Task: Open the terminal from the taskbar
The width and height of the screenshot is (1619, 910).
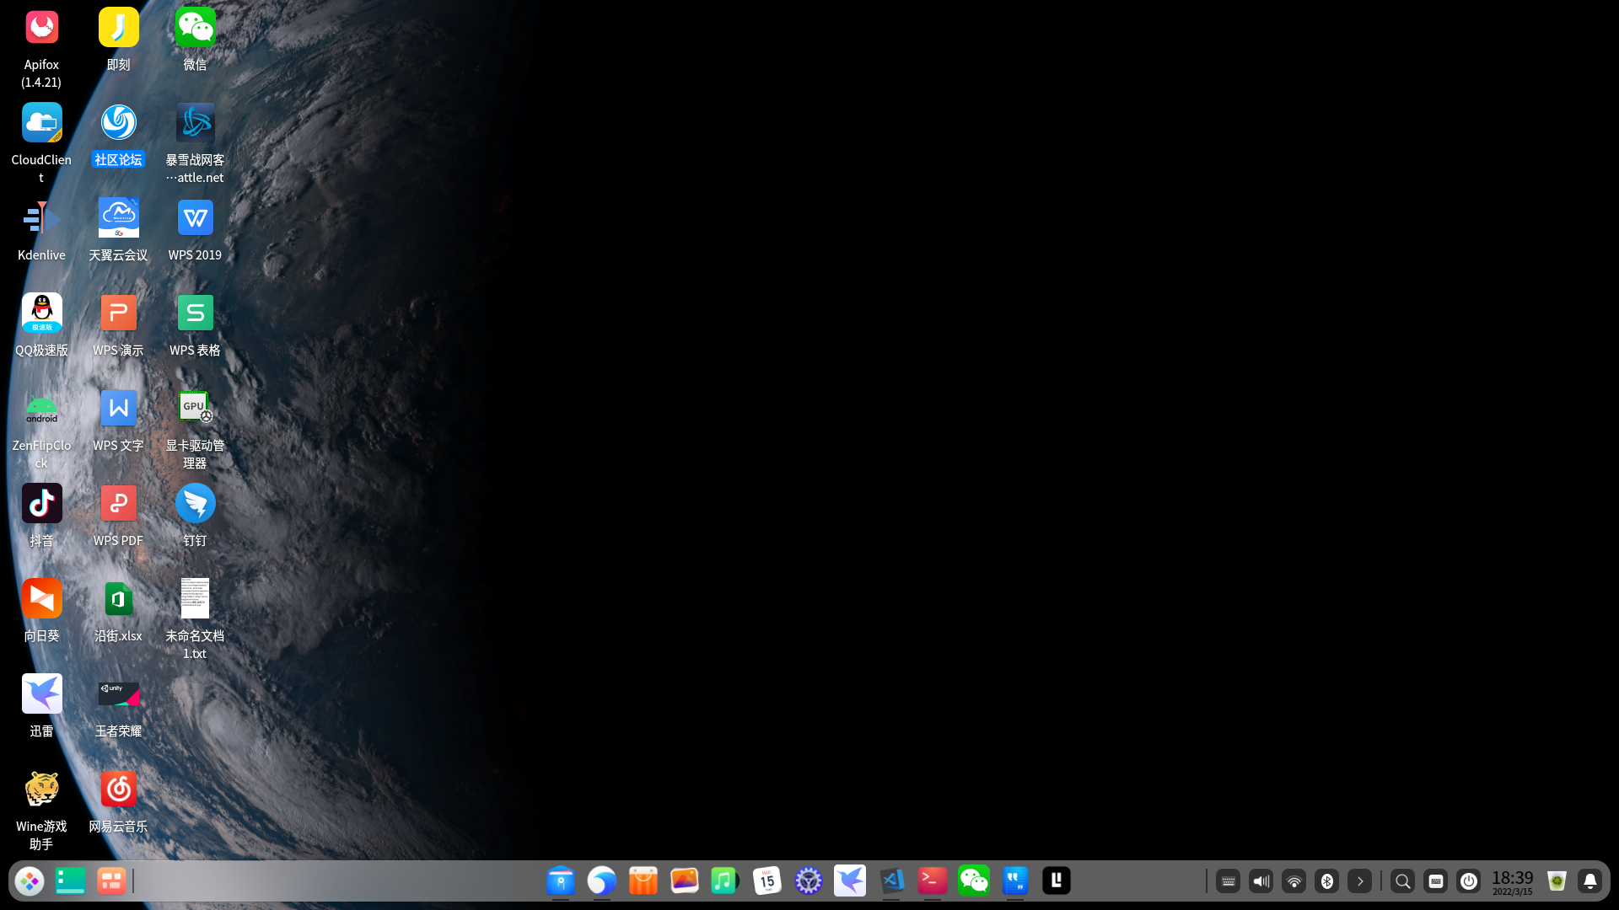Action: (933, 881)
